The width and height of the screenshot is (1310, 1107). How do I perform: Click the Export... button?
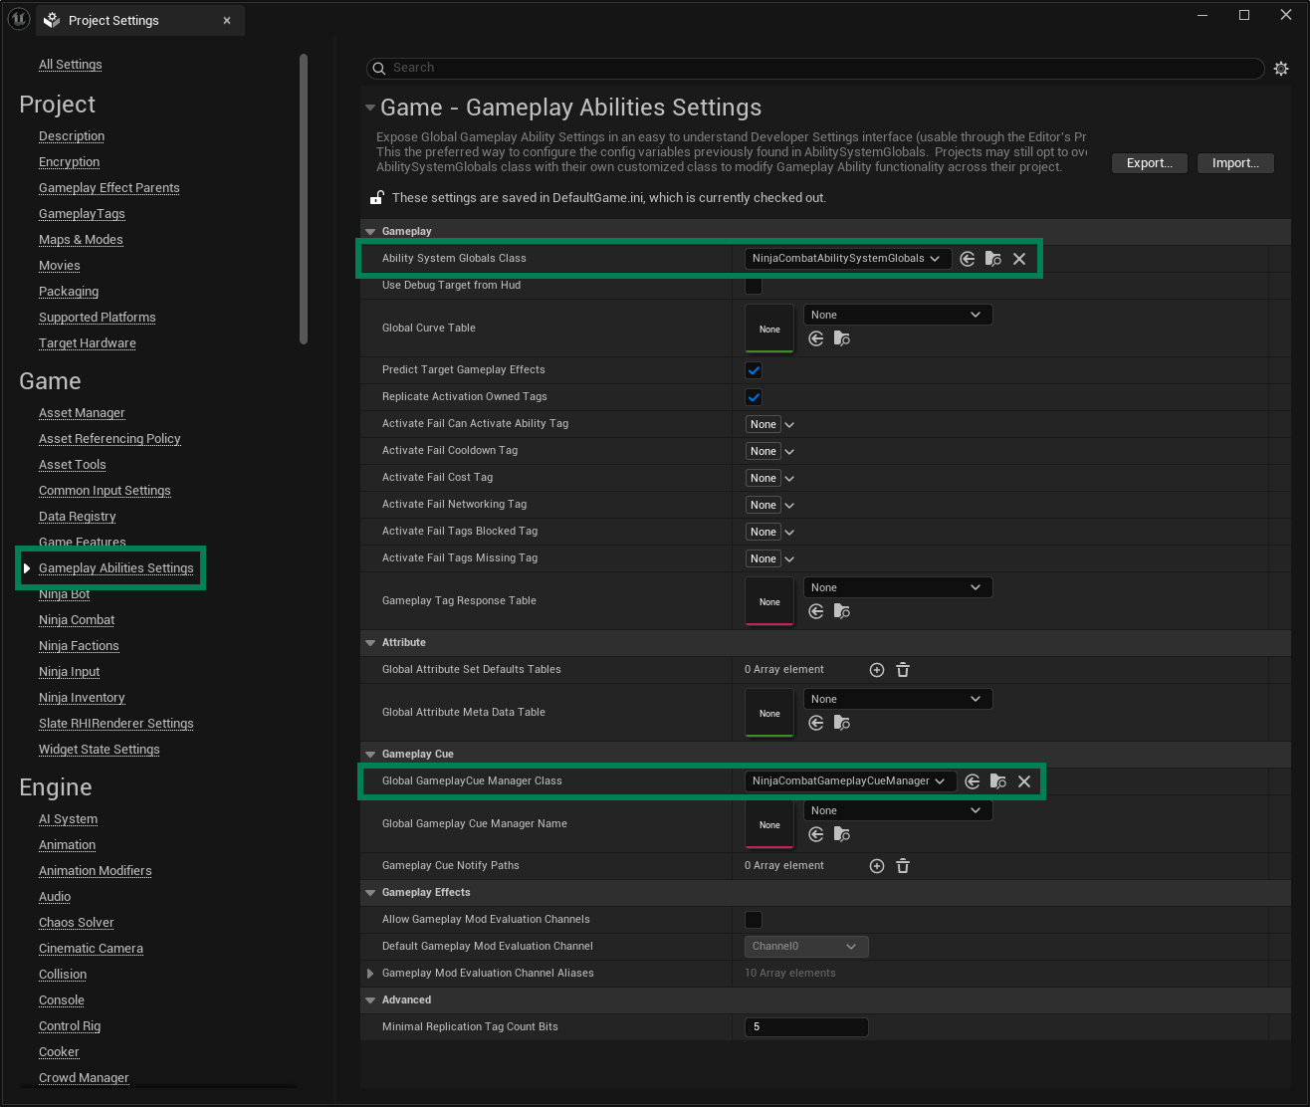click(x=1149, y=163)
